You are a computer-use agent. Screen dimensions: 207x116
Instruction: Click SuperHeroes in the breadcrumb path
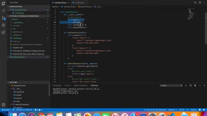coord(85,6)
